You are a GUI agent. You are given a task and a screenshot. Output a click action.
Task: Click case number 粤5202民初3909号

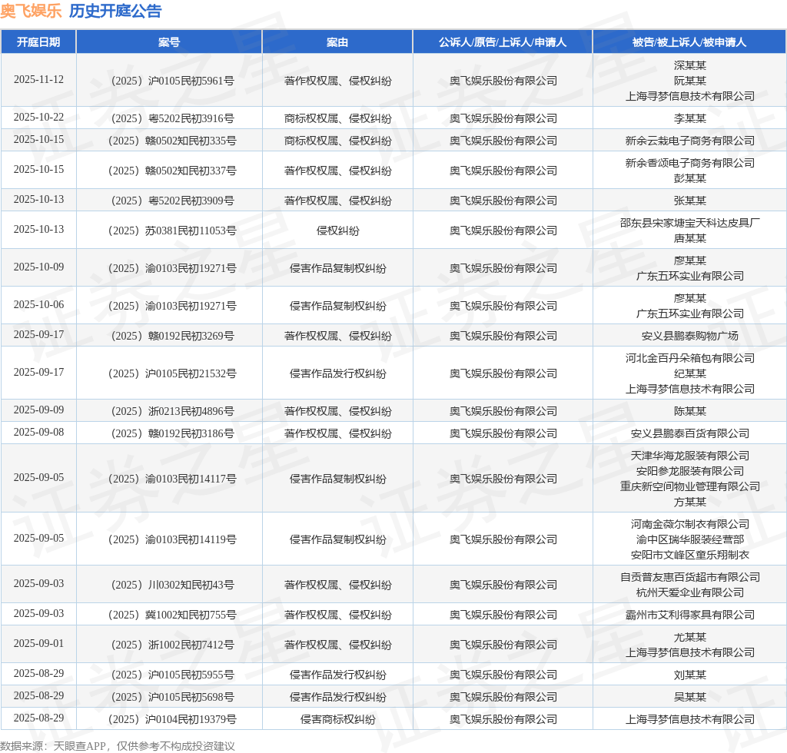pos(173,201)
